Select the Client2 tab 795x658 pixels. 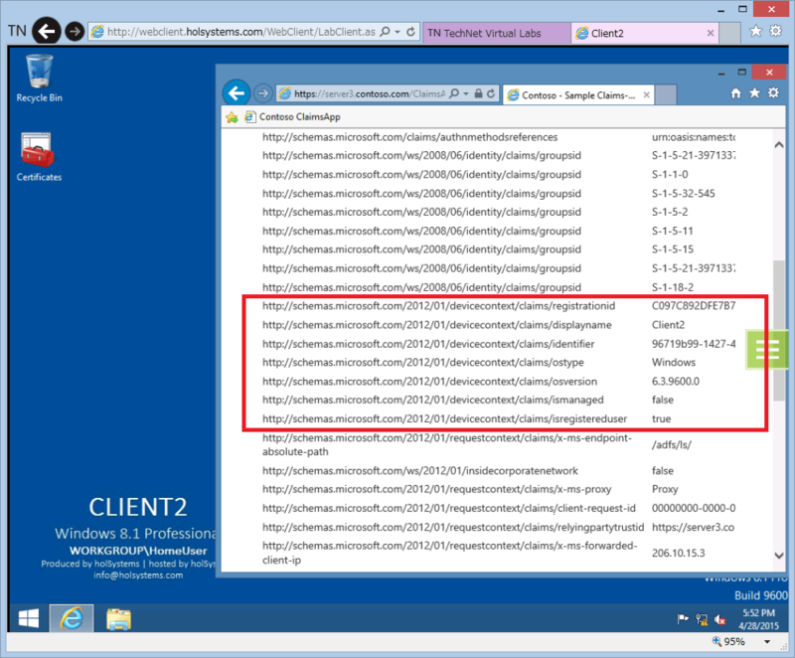tap(640, 33)
